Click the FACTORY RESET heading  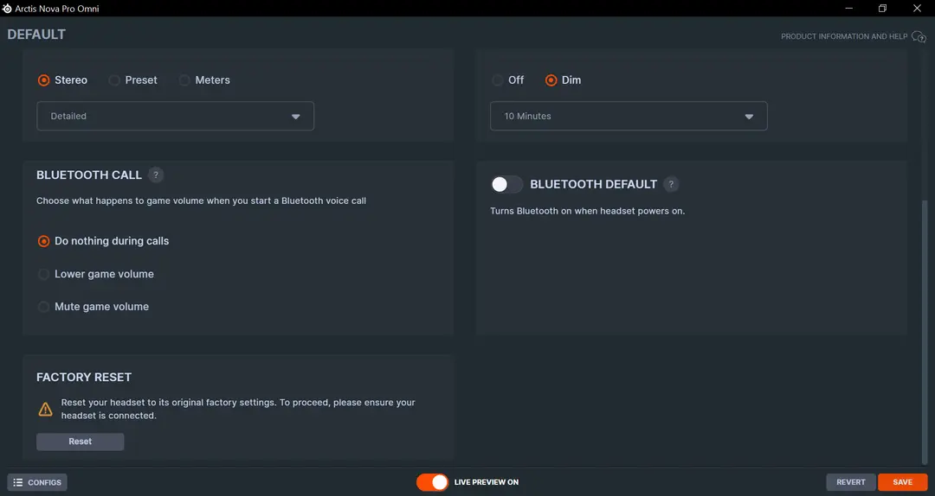coord(84,378)
